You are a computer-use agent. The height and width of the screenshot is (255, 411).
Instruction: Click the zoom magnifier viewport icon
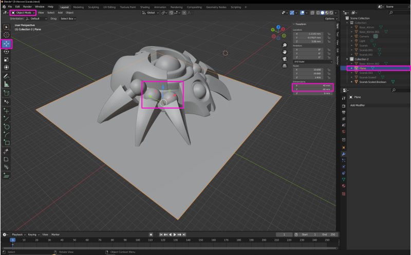(285, 45)
